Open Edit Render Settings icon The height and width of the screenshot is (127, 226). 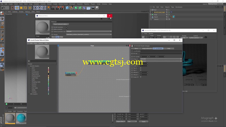point(62,8)
